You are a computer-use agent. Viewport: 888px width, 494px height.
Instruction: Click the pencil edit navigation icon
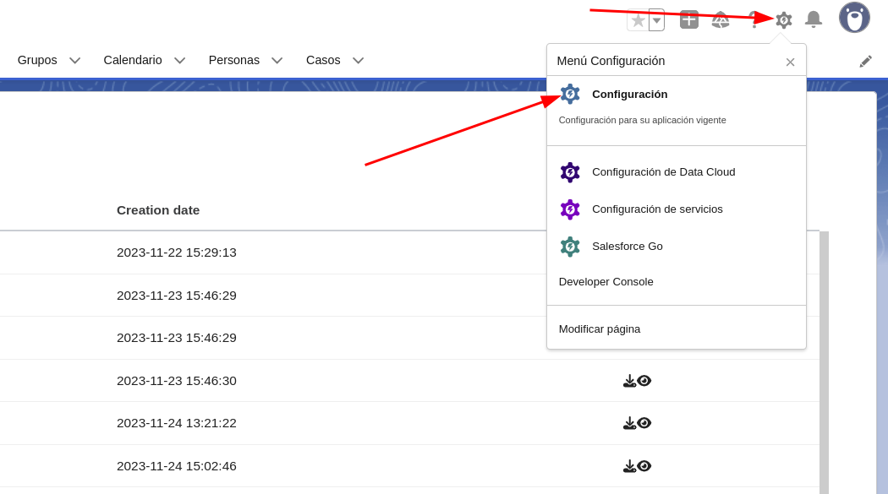tap(865, 61)
